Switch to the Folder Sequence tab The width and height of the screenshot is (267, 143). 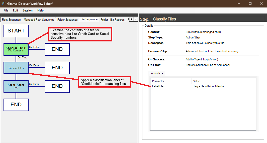67,20
